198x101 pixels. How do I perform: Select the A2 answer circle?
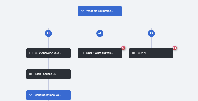click(100, 33)
